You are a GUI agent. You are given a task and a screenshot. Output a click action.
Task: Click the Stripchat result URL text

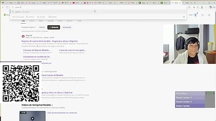40,37
